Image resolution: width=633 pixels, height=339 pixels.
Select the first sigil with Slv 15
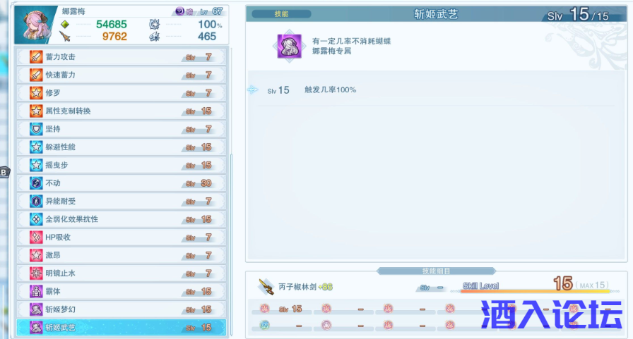coord(264,309)
